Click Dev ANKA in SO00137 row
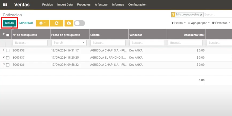Screen dimensions: 232x116 136,58
